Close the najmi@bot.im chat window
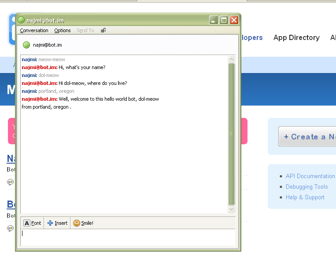The width and height of the screenshot is (336, 256). point(234,20)
